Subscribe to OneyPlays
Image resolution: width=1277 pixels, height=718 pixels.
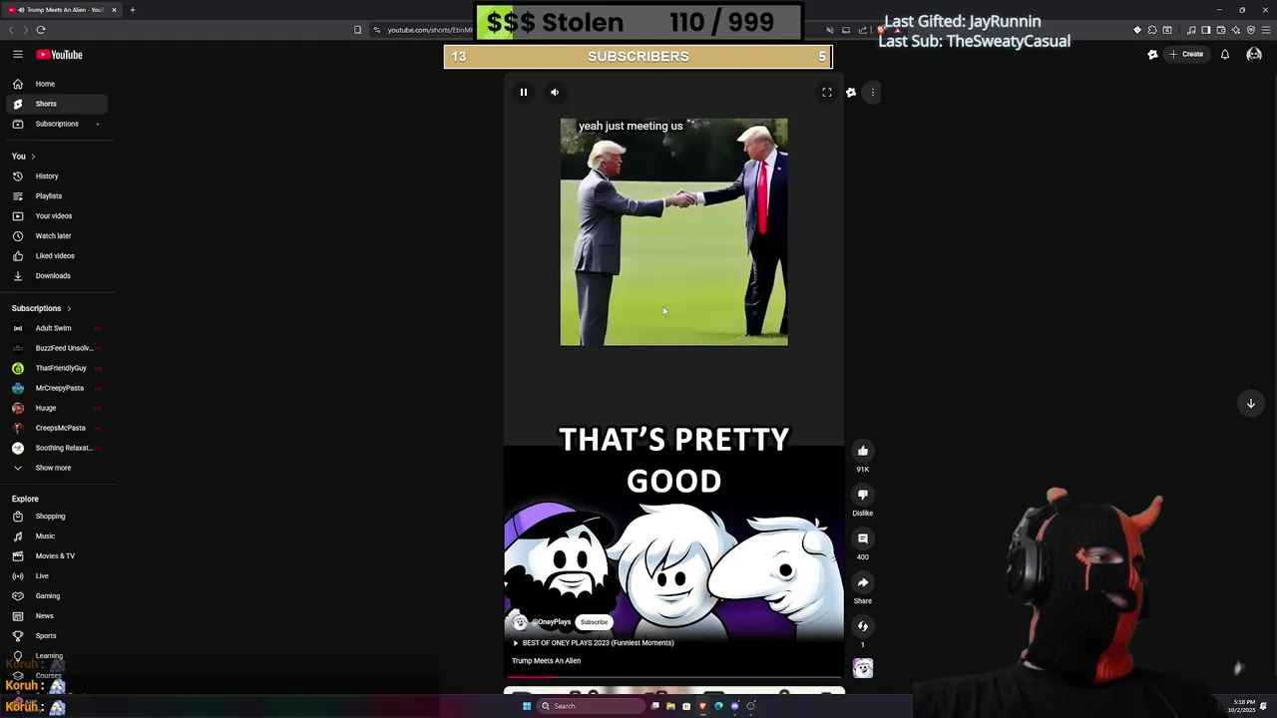coord(594,622)
